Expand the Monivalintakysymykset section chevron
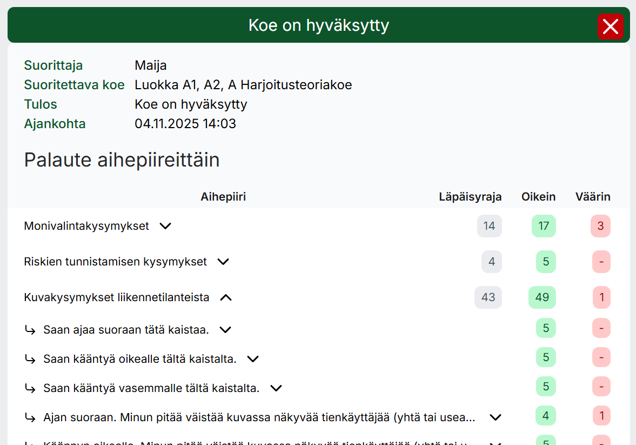The image size is (636, 445). tap(165, 226)
